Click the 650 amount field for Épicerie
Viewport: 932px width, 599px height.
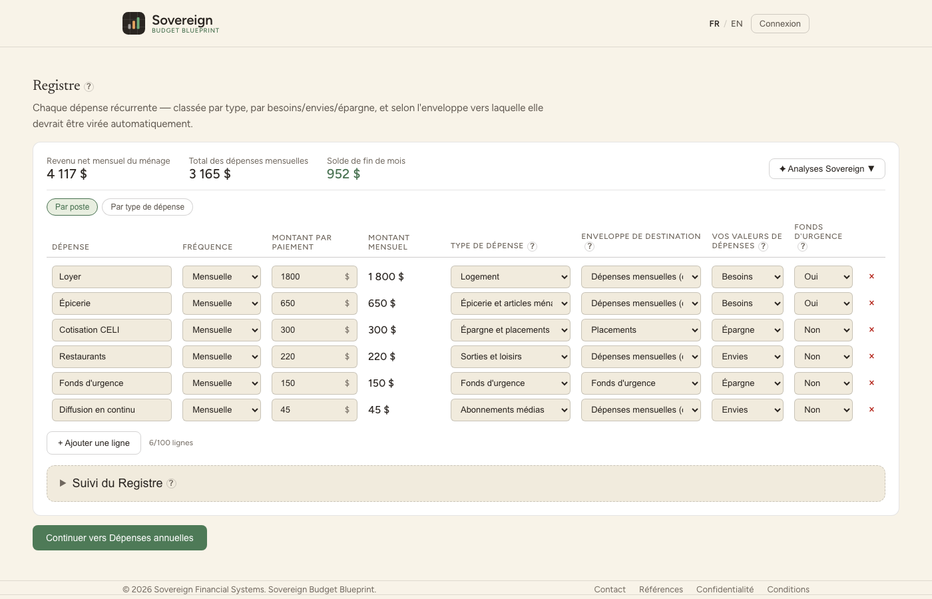[314, 303]
